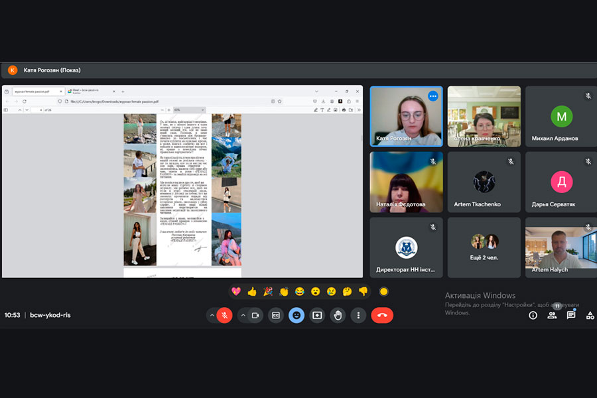Turn on closed captions

click(x=276, y=315)
